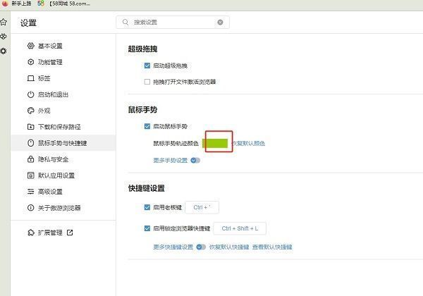Open 默认应用设置 settings section
The height and width of the screenshot is (296, 423).
pyautogui.click(x=56, y=175)
